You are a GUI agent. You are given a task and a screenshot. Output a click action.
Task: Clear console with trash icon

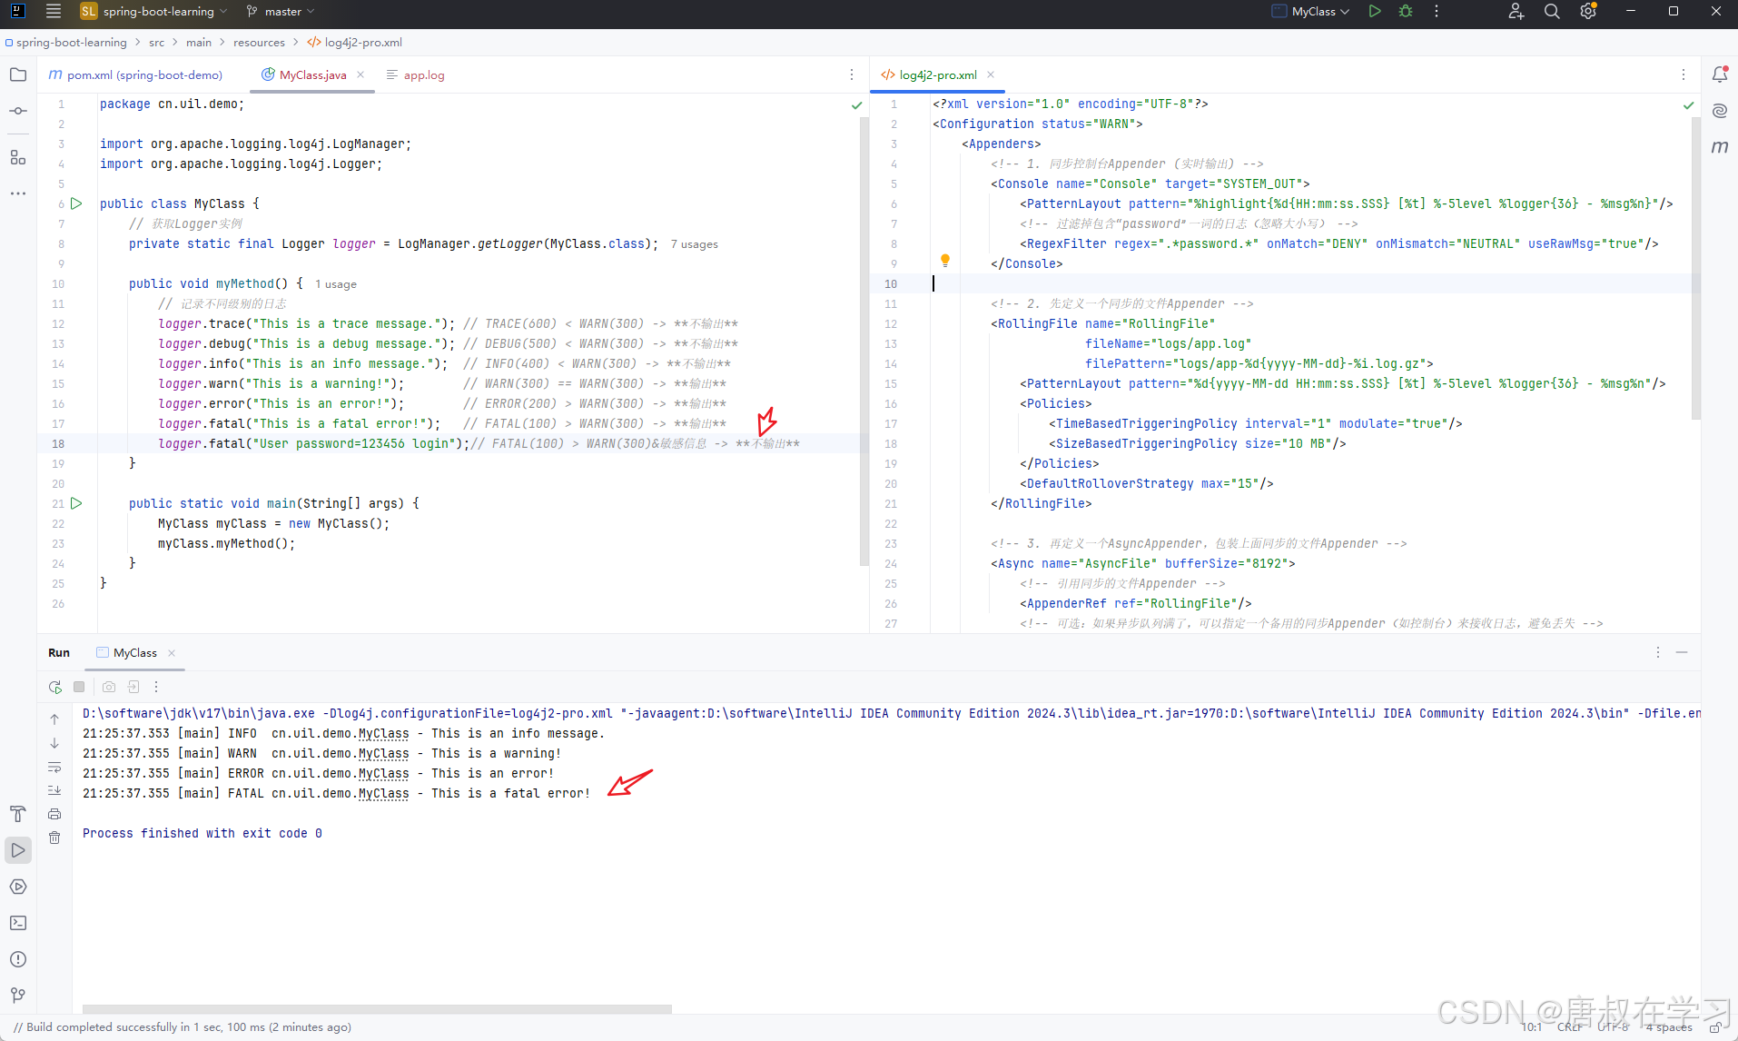[x=54, y=838]
